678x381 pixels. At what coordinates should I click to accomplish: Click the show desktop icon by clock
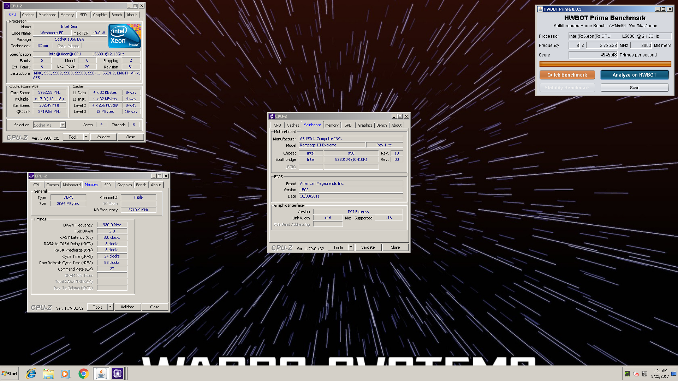coord(674,374)
